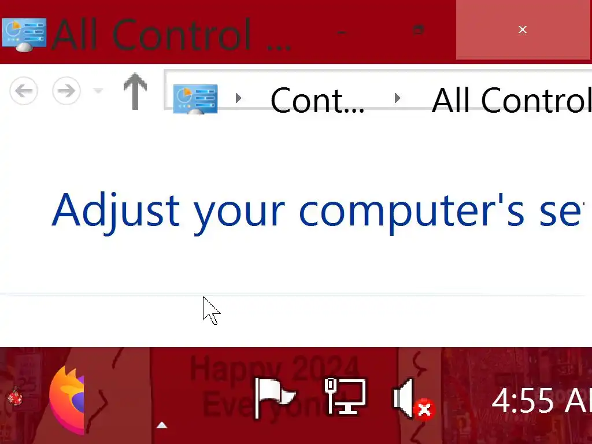
Task: Go up one level with Up arrow
Action: tap(135, 91)
